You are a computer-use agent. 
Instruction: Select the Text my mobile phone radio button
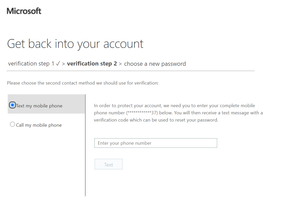(x=12, y=105)
